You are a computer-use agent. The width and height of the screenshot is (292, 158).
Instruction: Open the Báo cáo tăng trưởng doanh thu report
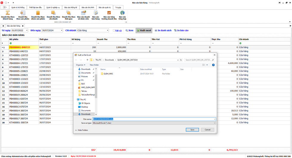109,15
